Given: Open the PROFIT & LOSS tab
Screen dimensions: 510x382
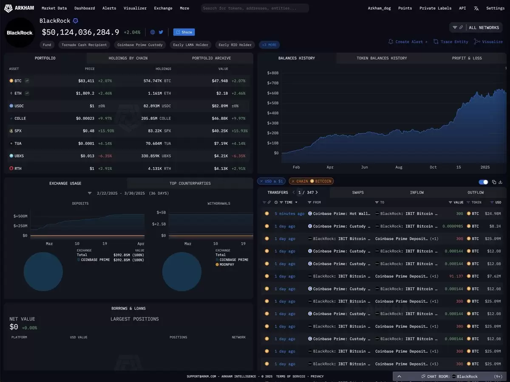Looking at the screenshot, I should [x=467, y=58].
